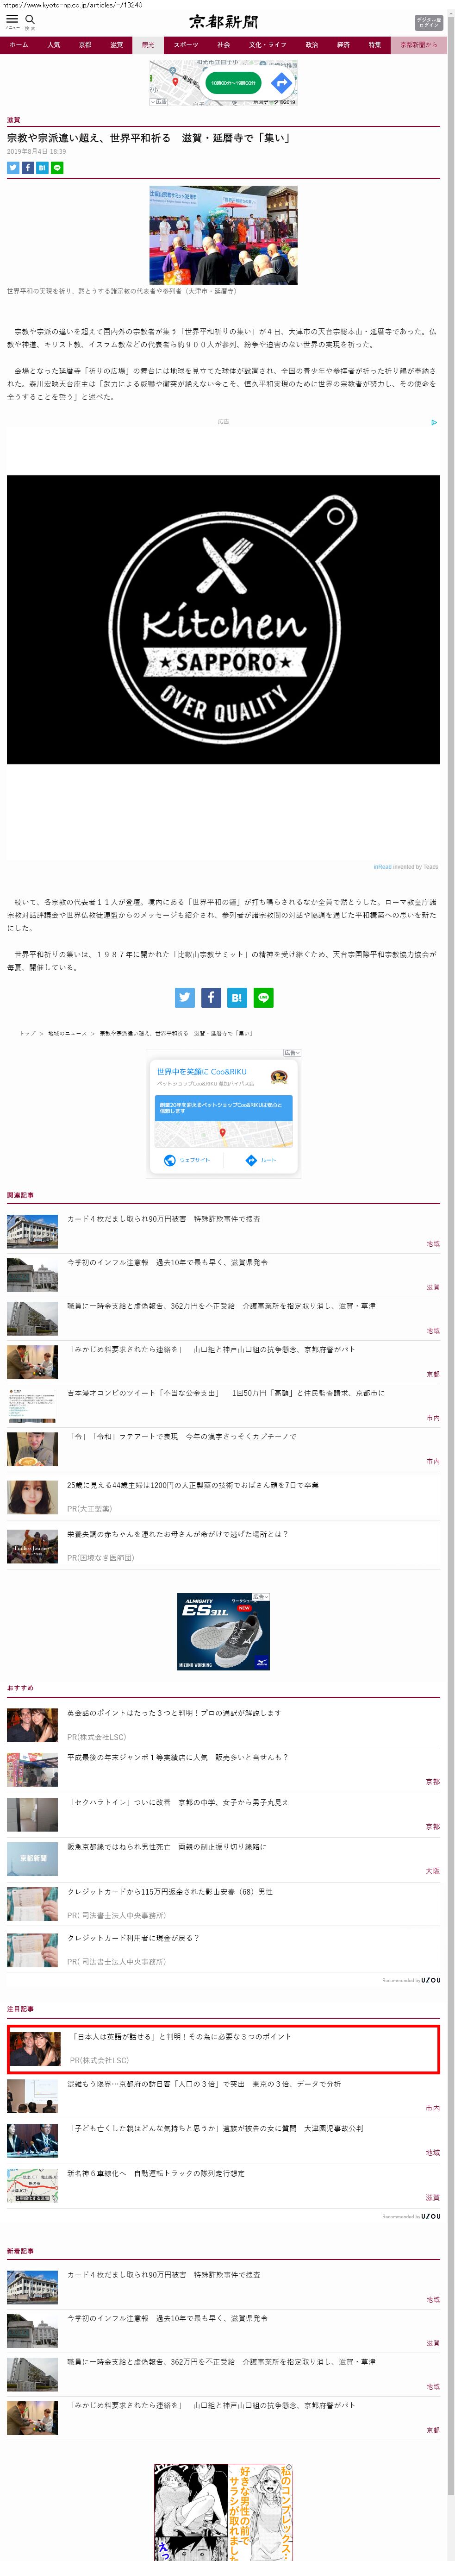Share article on Twitter from top icons

[13, 168]
